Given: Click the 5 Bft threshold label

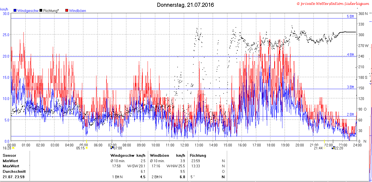Looking at the screenshot, I should [350, 17].
